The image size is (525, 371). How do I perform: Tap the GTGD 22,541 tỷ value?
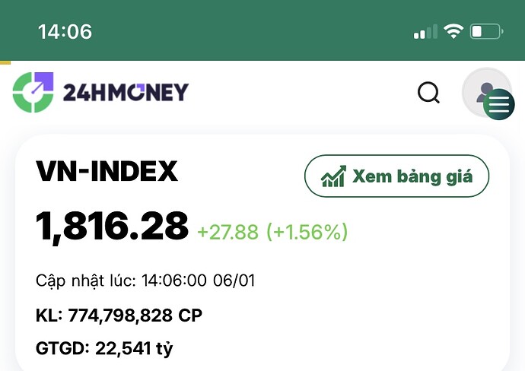134,349
